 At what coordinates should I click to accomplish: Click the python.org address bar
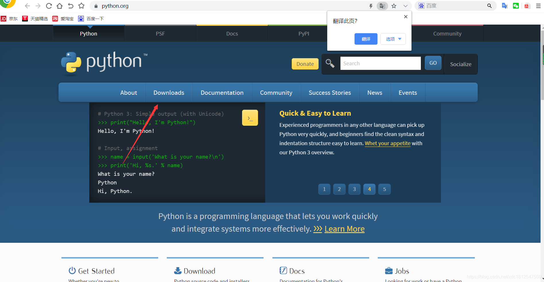click(x=230, y=6)
